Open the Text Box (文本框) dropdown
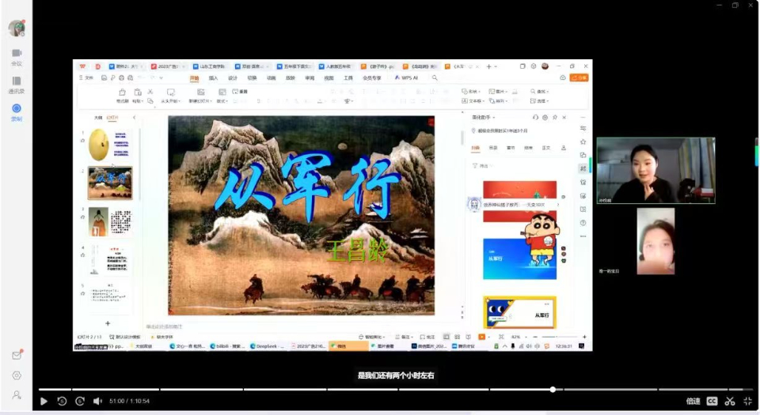 point(473,100)
